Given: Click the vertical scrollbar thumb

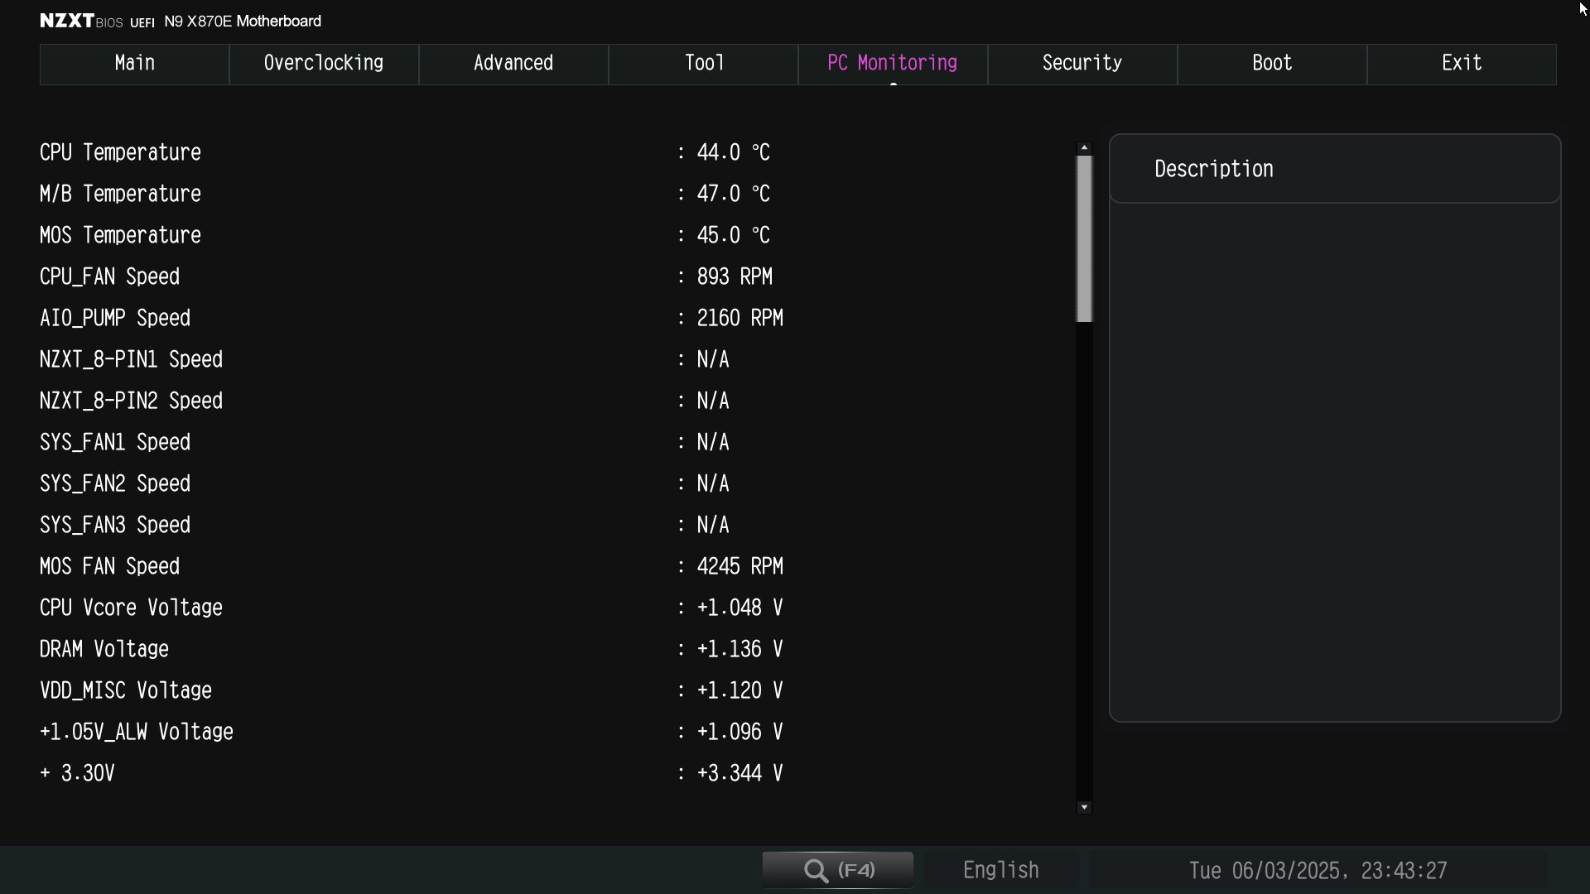Looking at the screenshot, I should tap(1084, 238).
